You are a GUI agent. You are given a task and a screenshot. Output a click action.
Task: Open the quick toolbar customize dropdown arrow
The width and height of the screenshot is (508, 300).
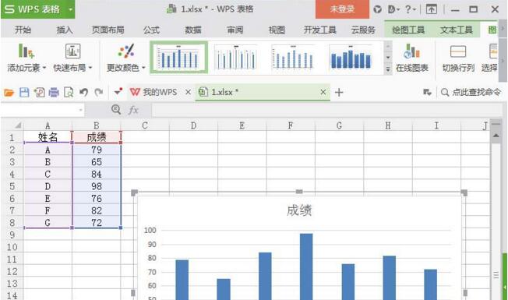point(118,92)
